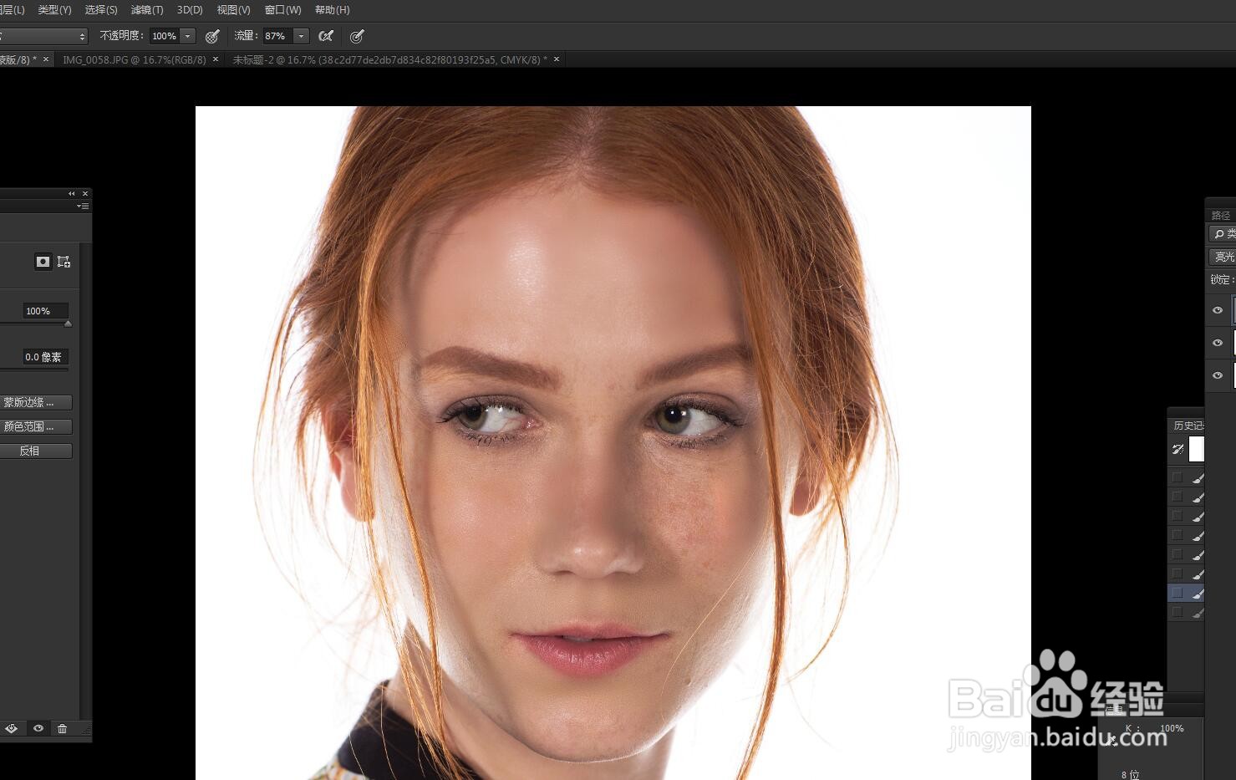Open the 选择(S) menu
The height and width of the screenshot is (780, 1236).
coord(101,10)
